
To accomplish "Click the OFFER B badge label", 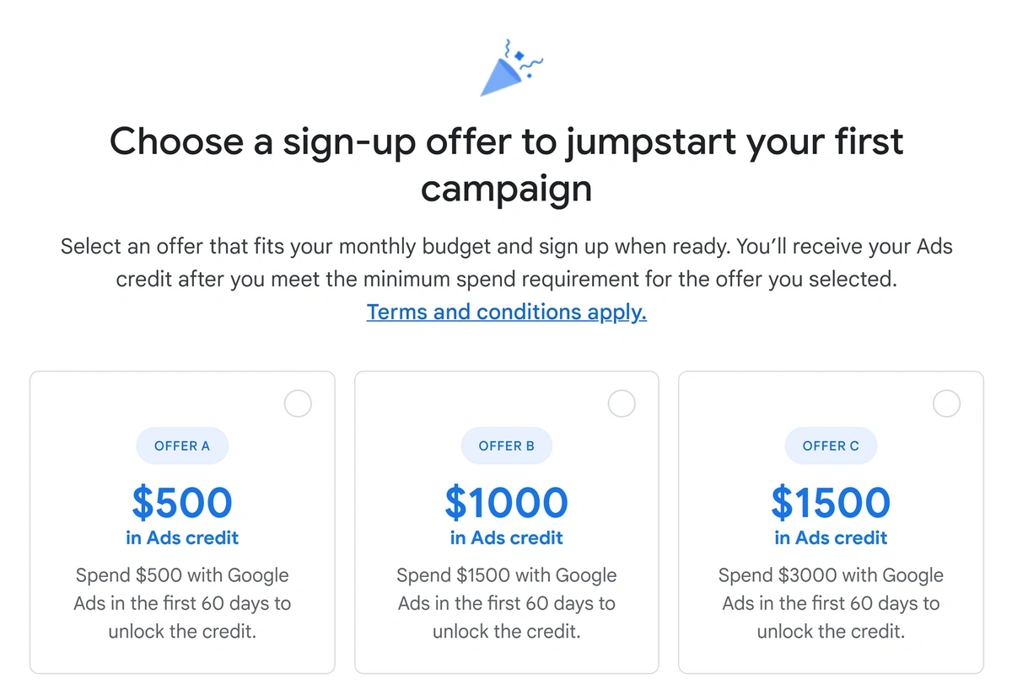I will point(507,446).
